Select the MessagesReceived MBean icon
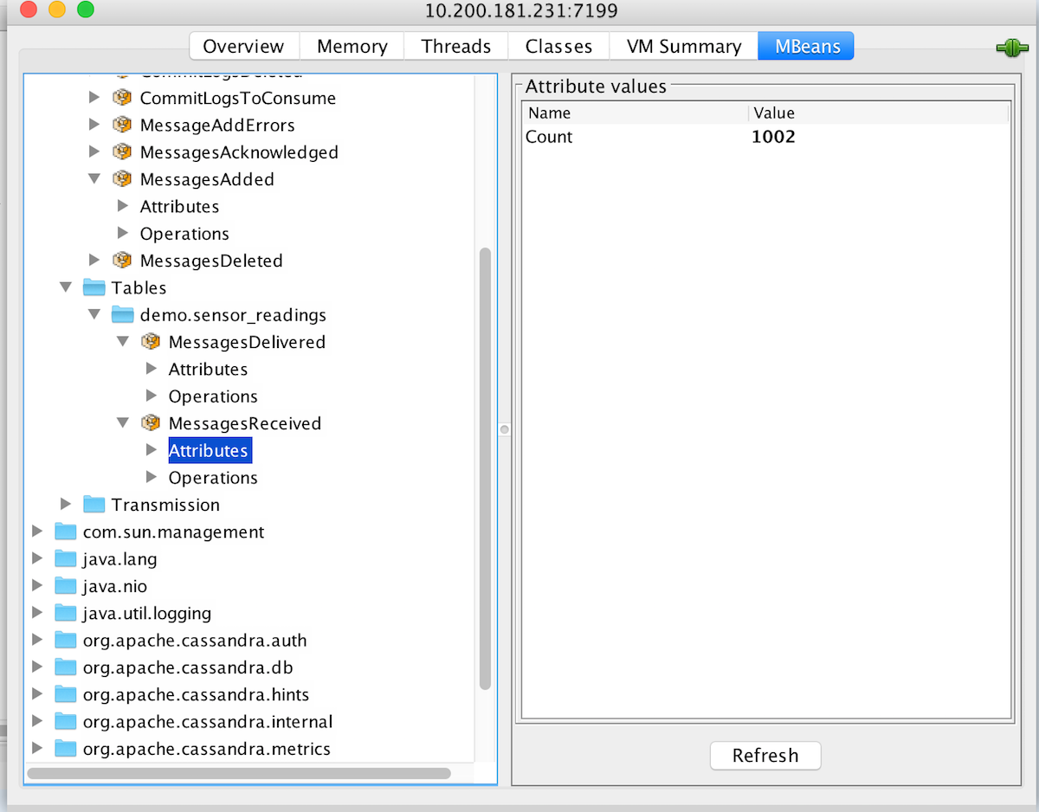The image size is (1039, 812). click(151, 423)
